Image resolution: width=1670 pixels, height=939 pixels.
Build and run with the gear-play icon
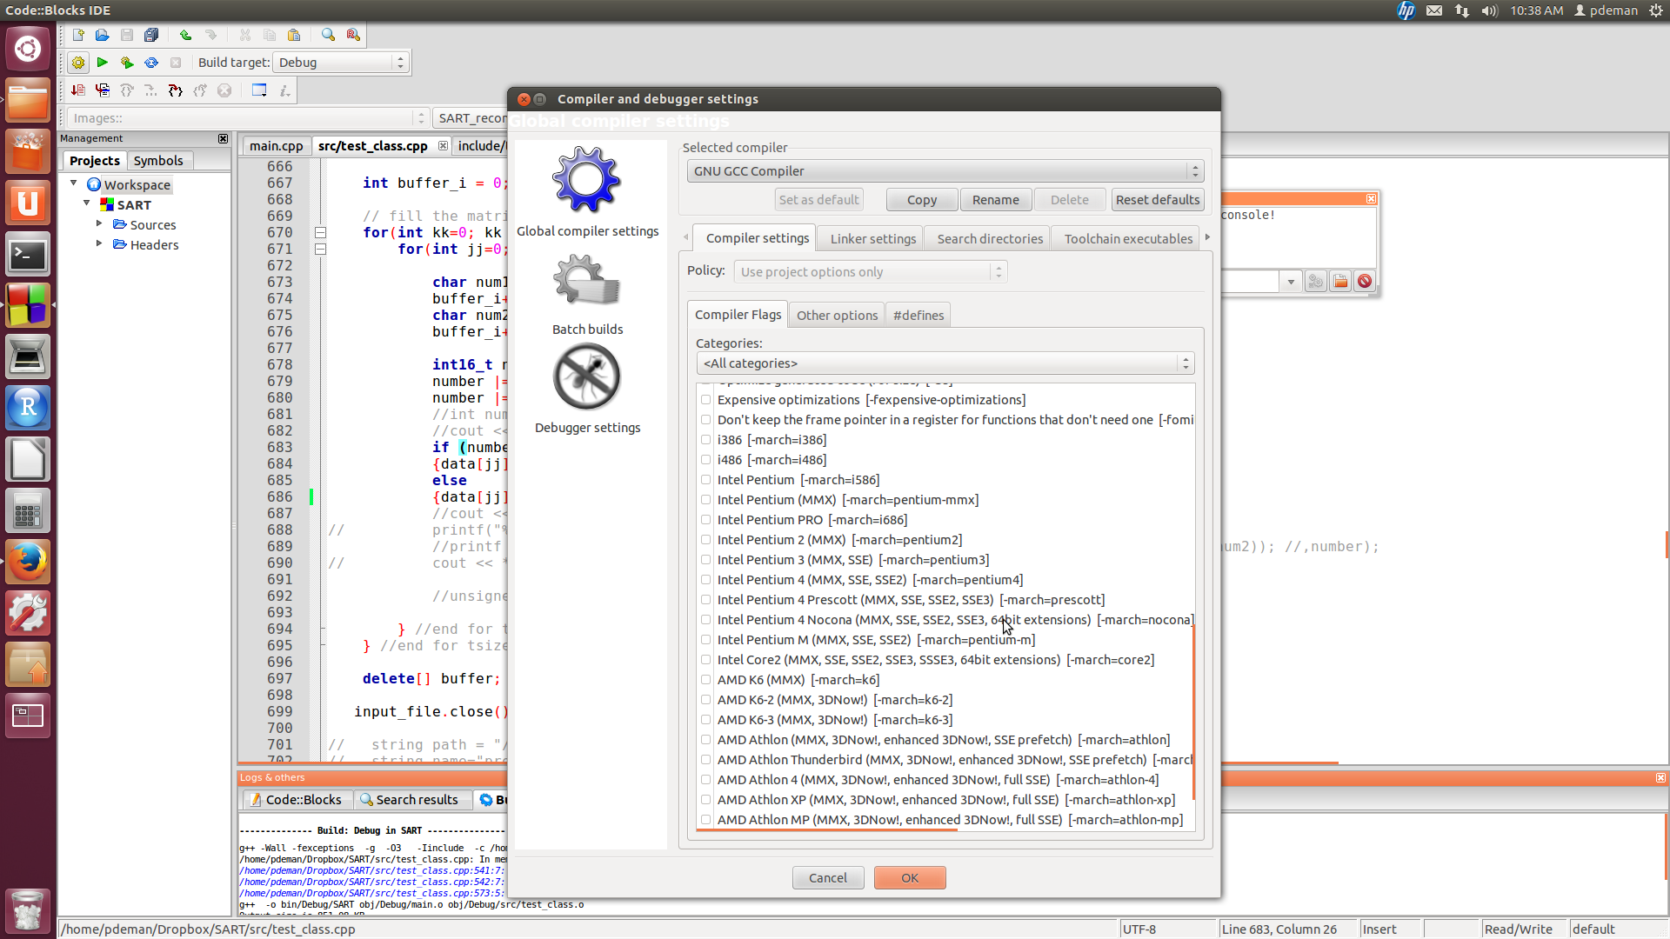pos(127,63)
